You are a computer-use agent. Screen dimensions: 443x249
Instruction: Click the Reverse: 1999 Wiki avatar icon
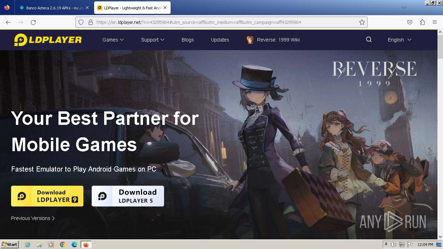click(x=250, y=40)
